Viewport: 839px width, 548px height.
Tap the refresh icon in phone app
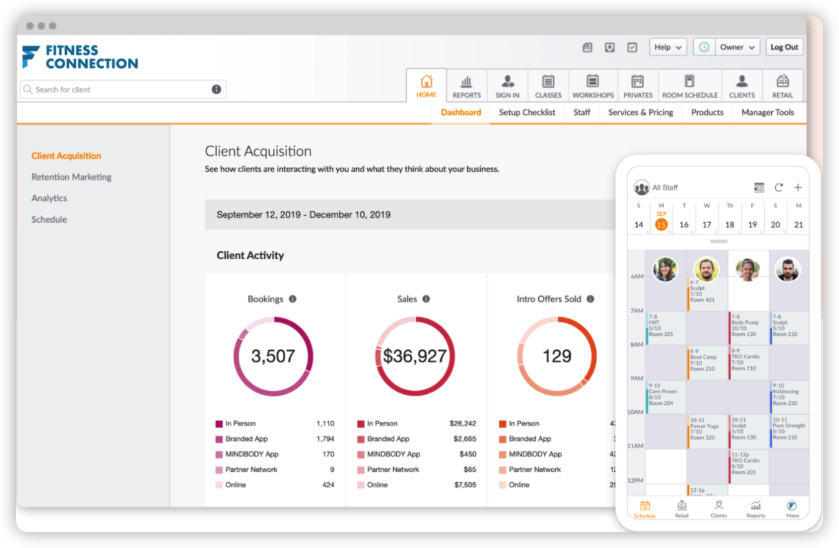click(x=778, y=188)
